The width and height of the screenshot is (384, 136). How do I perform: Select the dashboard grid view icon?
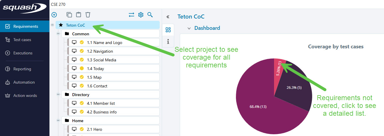pyautogui.click(x=168, y=30)
